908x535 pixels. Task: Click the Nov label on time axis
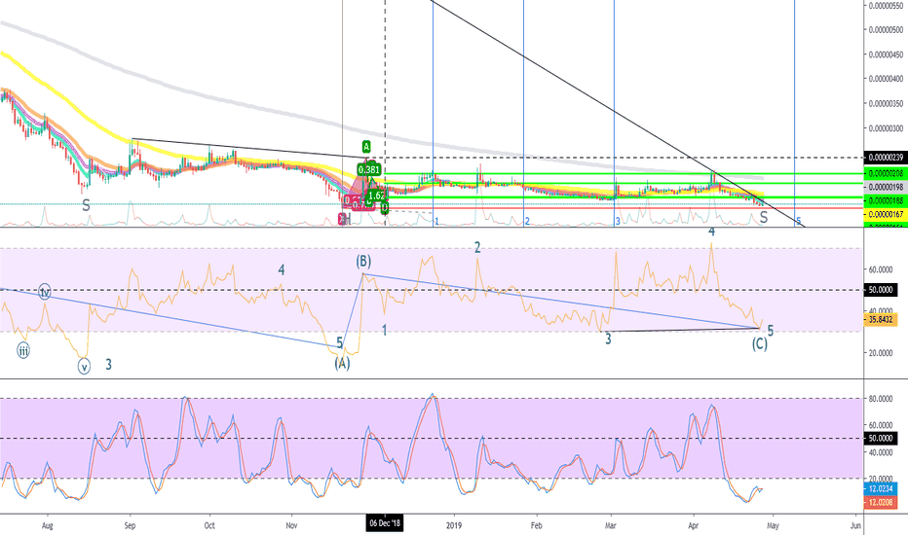[x=291, y=525]
